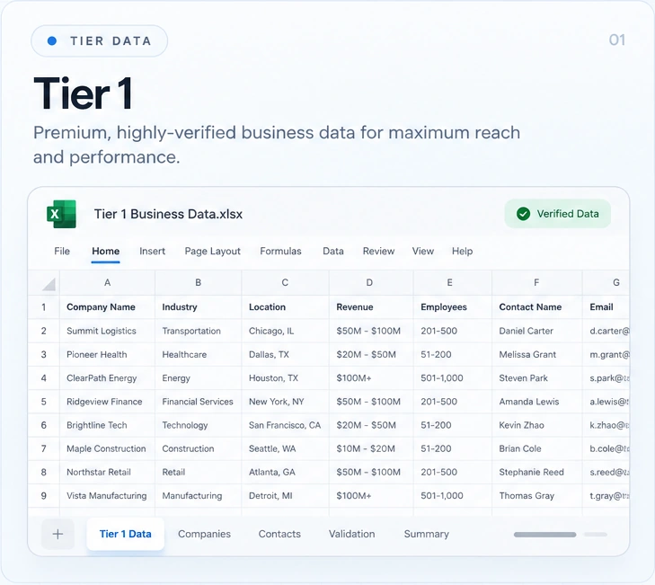Click the San Francisco, CA cell
Viewport: 655px width, 585px height.
tap(286, 425)
